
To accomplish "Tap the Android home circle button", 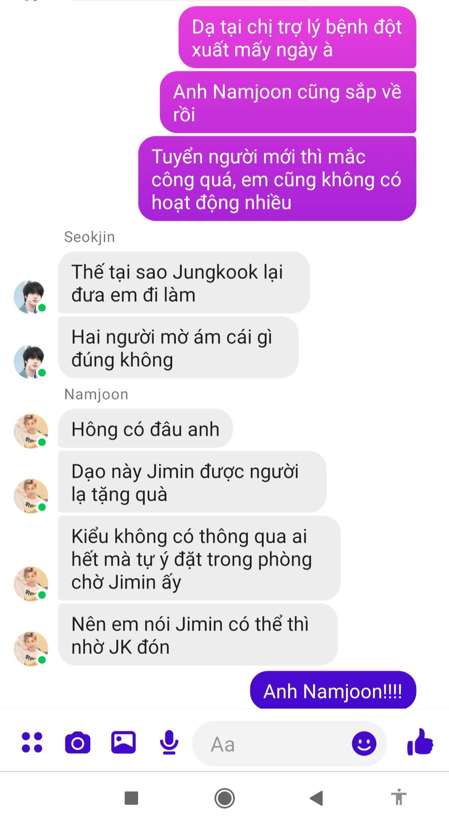I will coord(224,798).
